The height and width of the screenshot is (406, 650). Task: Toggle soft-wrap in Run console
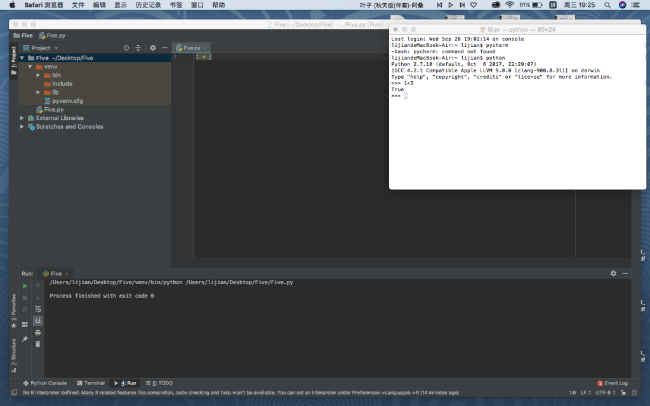coord(37,309)
